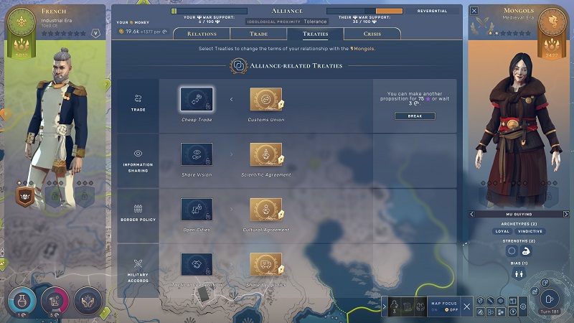Image resolution: width=574 pixels, height=323 pixels.
Task: Click the Reverential attitude label
Action: [x=432, y=11]
